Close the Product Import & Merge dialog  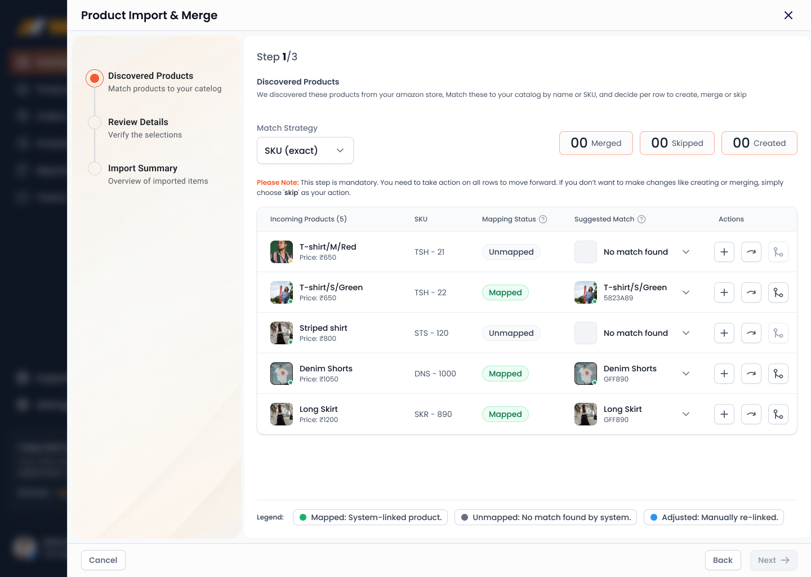point(788,15)
